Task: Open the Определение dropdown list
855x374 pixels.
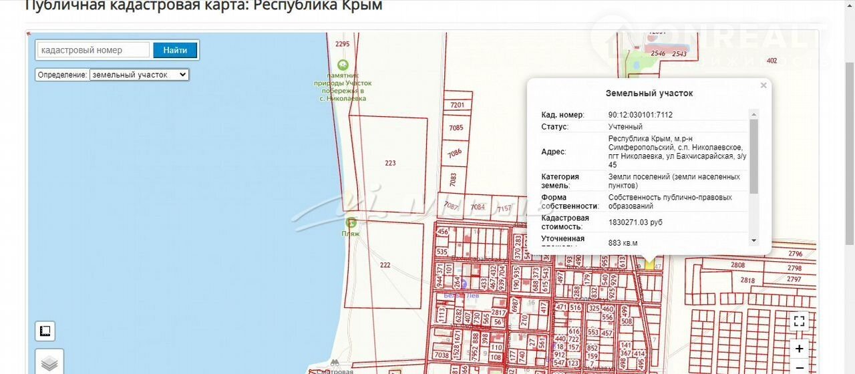Action: [140, 75]
